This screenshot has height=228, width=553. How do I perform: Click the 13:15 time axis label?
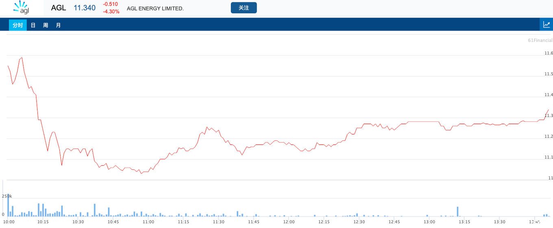pyautogui.click(x=464, y=222)
